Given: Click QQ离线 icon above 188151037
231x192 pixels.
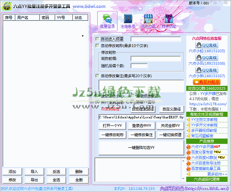Looking at the screenshot, I should click(207, 70).
